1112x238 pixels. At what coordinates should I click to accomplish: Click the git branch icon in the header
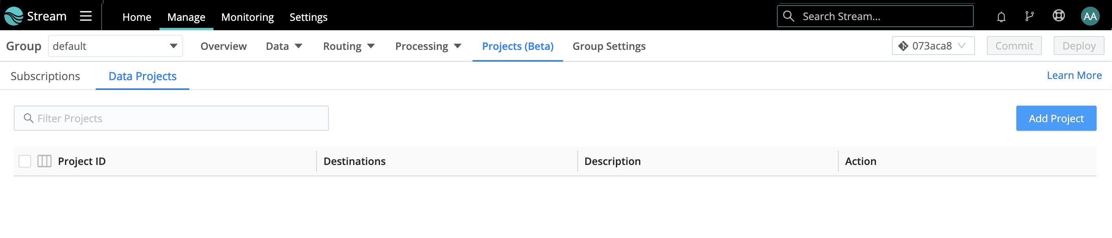click(x=1030, y=16)
